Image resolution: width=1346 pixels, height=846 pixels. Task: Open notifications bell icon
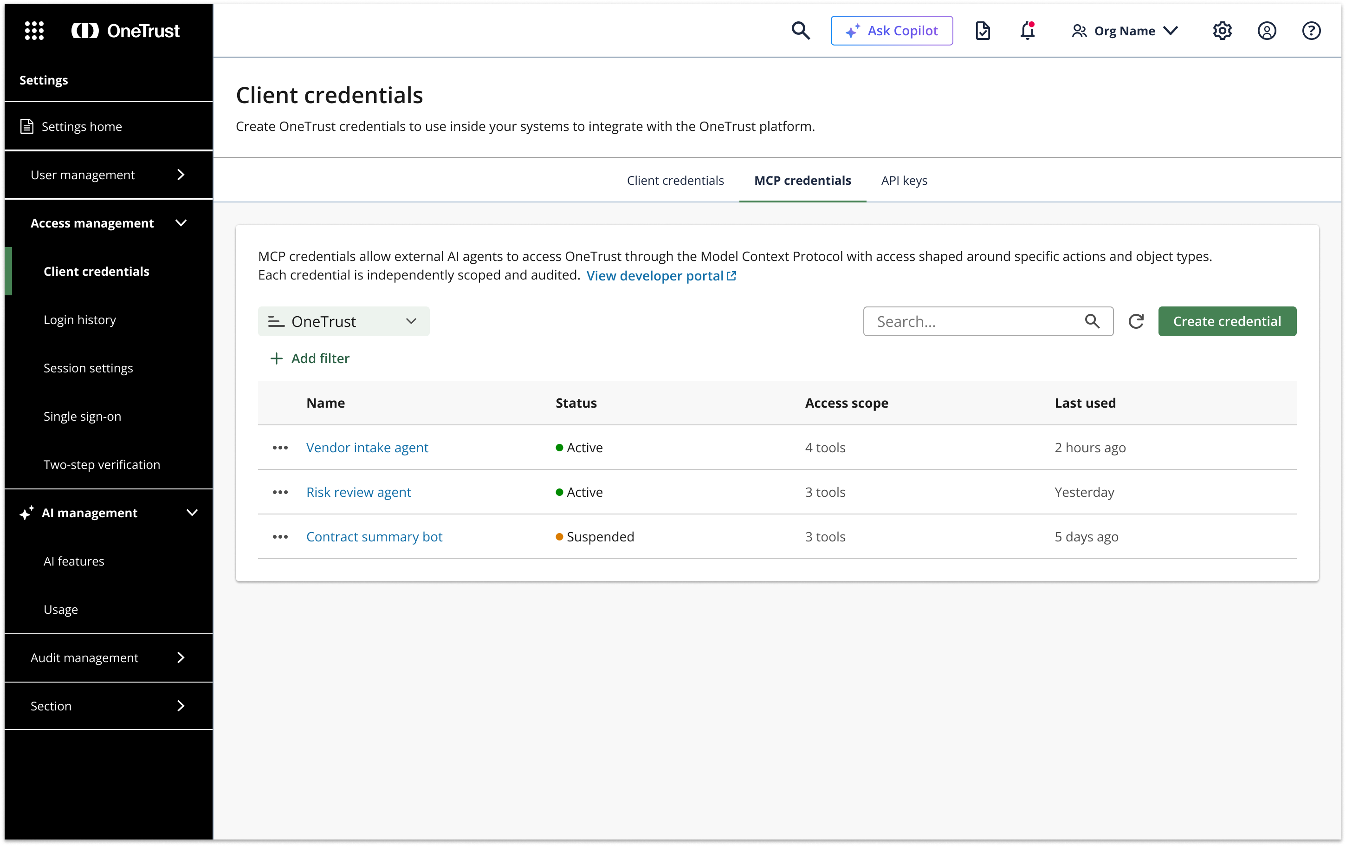tap(1028, 31)
